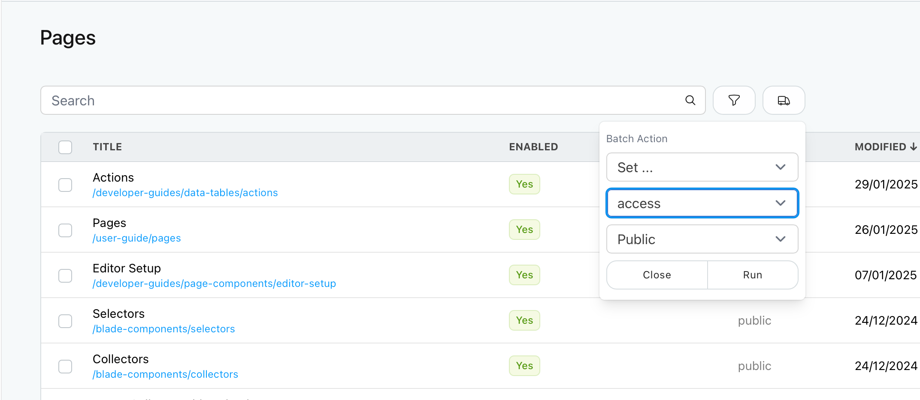
Task: Click the Run button in Batch Action
Action: 753,275
